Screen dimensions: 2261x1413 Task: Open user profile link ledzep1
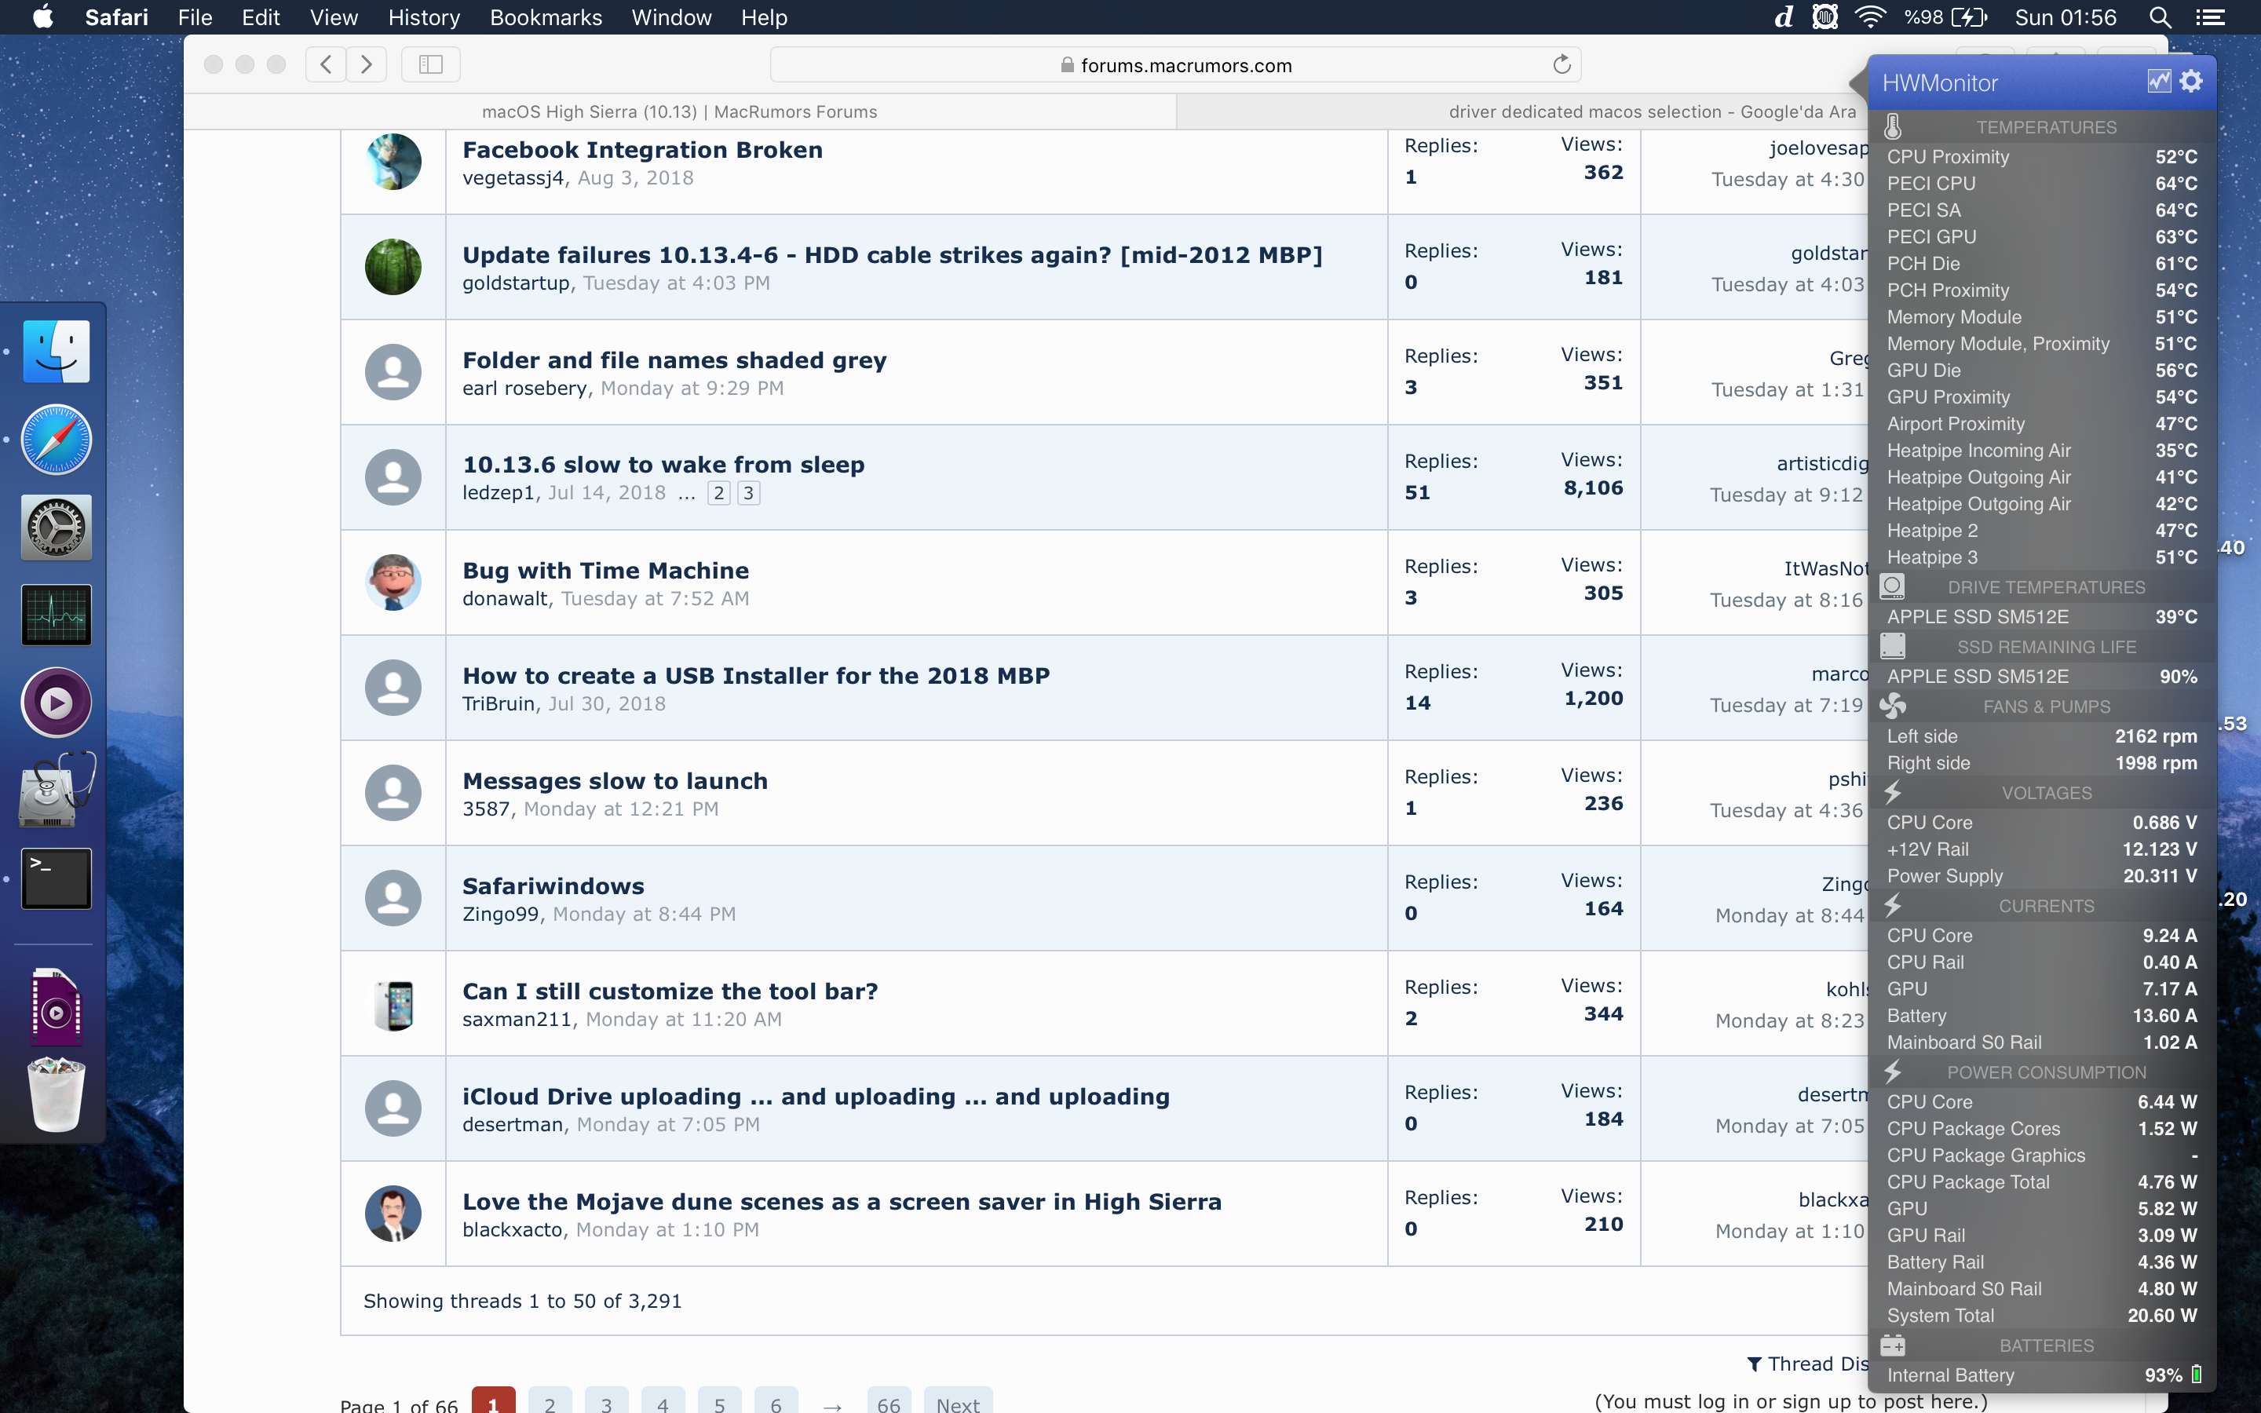click(x=498, y=492)
